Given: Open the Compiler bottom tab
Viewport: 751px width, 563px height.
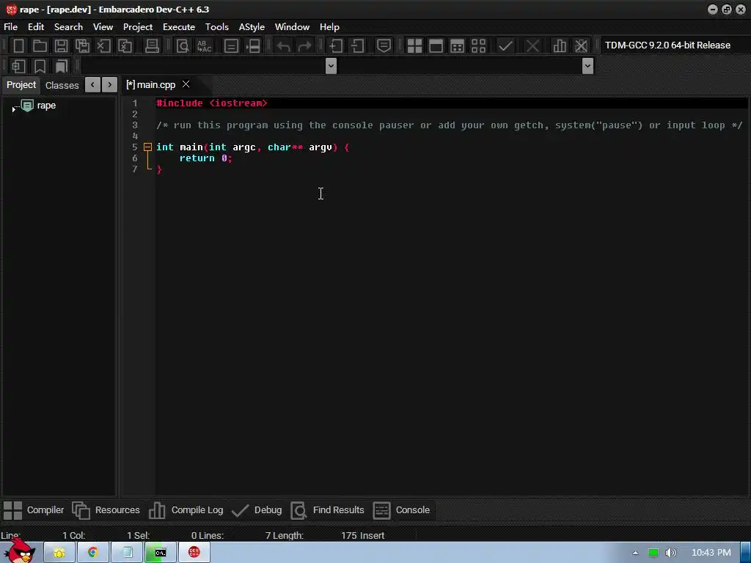Looking at the screenshot, I should pyautogui.click(x=34, y=510).
